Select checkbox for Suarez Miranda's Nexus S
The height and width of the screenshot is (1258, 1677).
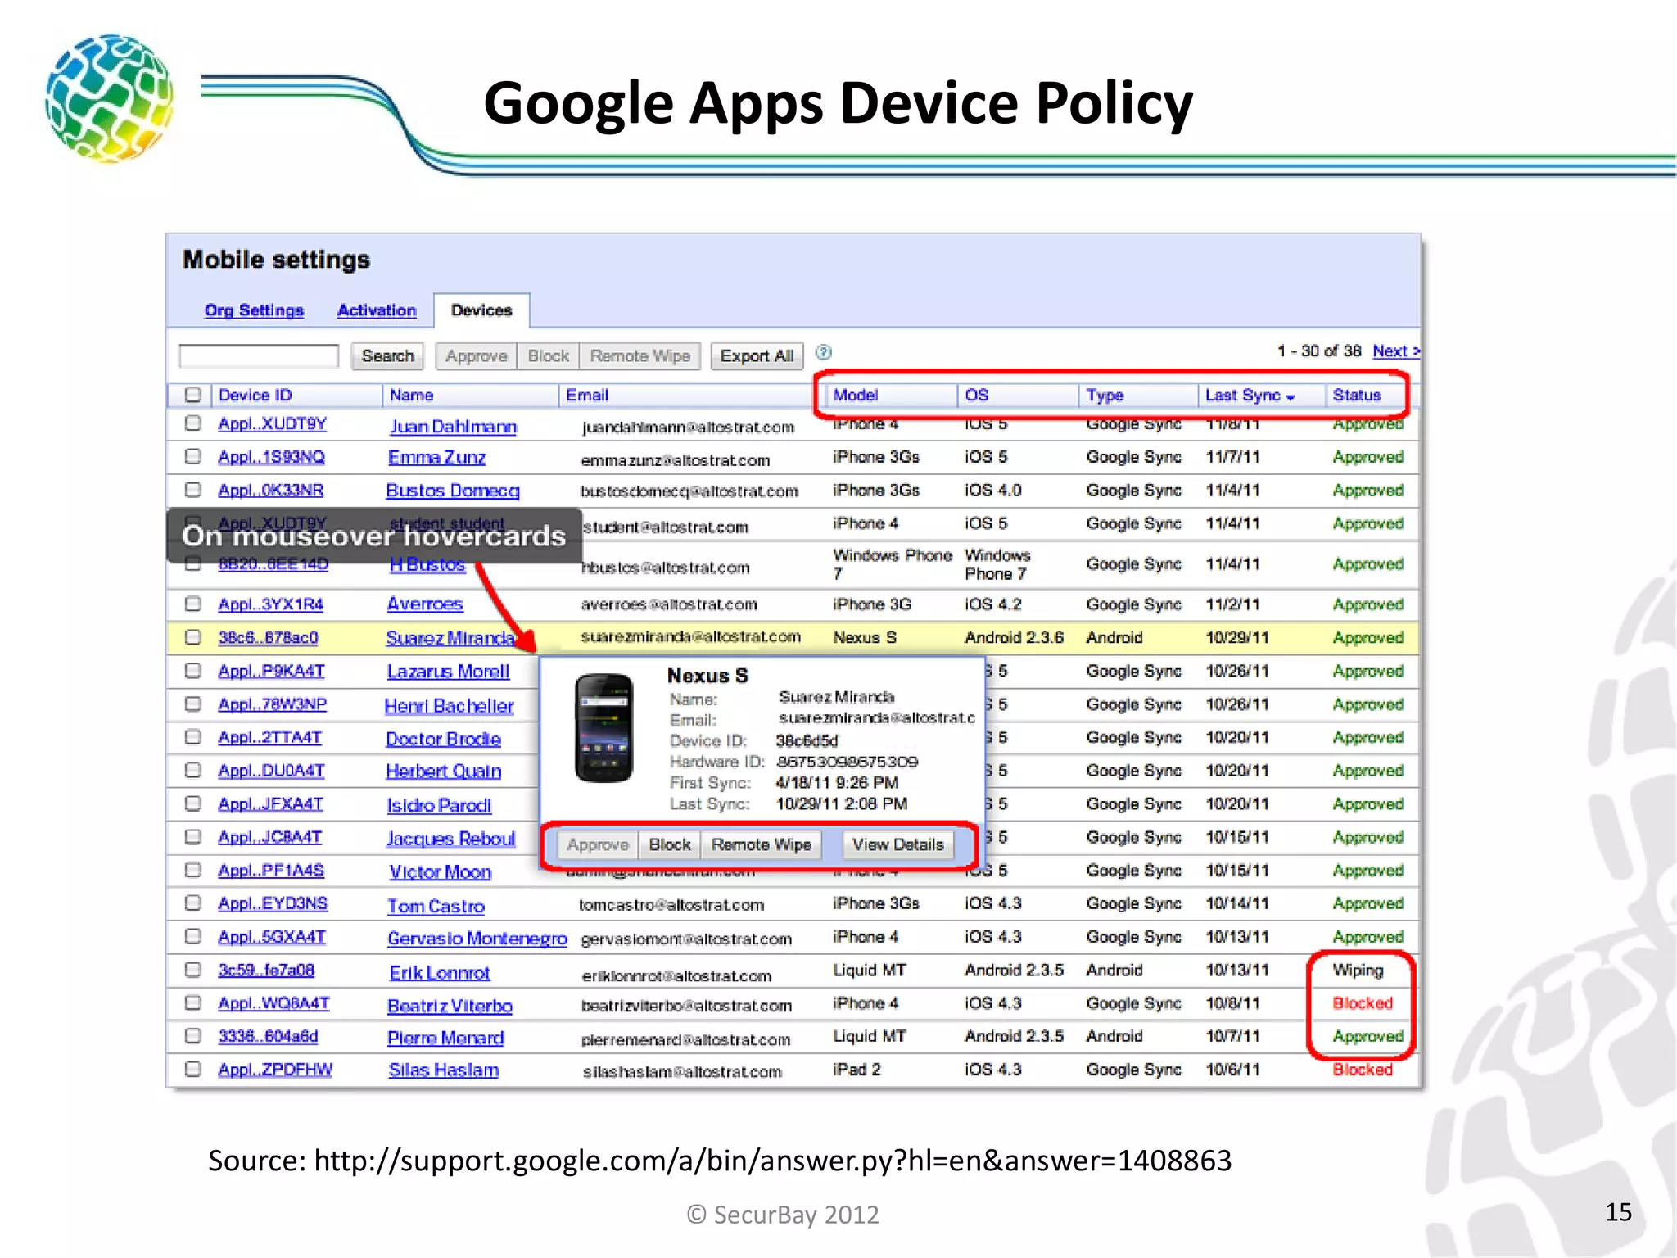point(193,637)
